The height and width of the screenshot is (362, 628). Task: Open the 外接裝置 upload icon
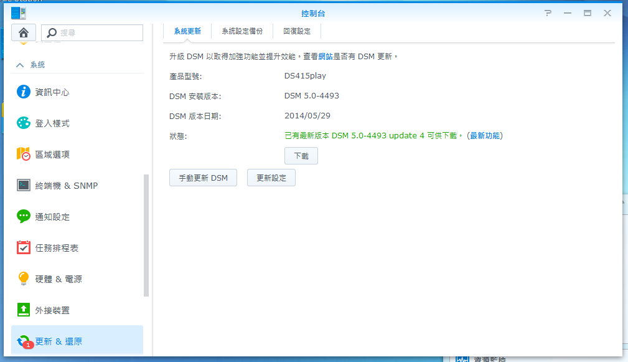click(x=23, y=310)
